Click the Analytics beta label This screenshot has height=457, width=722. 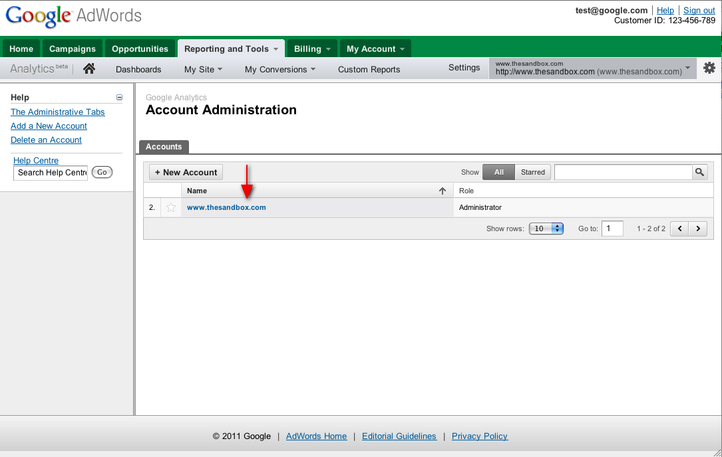pyautogui.click(x=39, y=69)
